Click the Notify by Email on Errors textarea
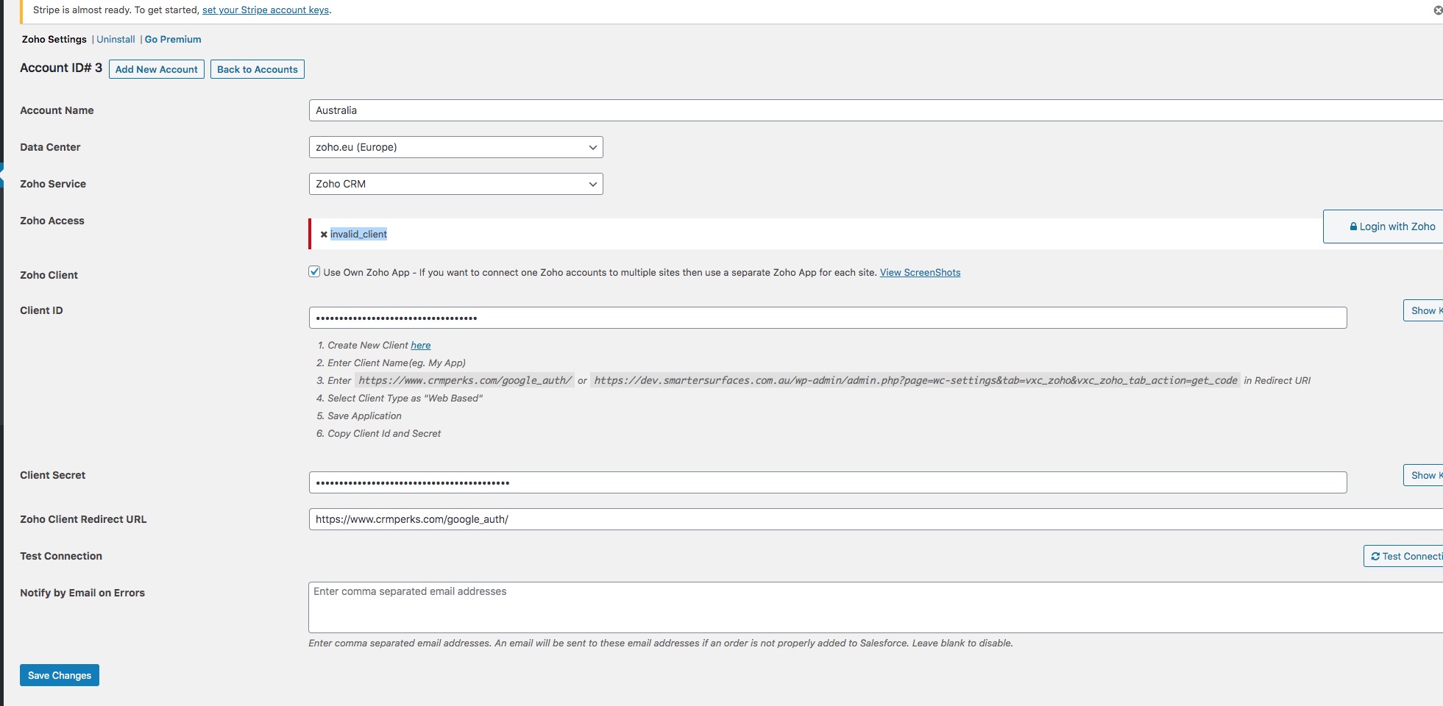Screen dimensions: 1443x706 pyautogui.click(x=876, y=607)
